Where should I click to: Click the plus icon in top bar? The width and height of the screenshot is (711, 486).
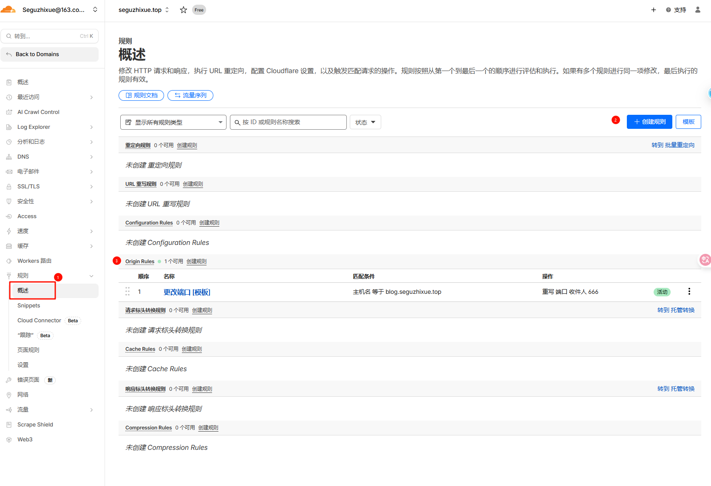653,10
